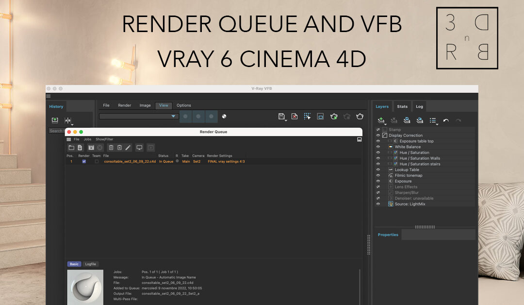Open the dropdown arrow under A|B compare
This screenshot has height=305, width=524.
72,124
